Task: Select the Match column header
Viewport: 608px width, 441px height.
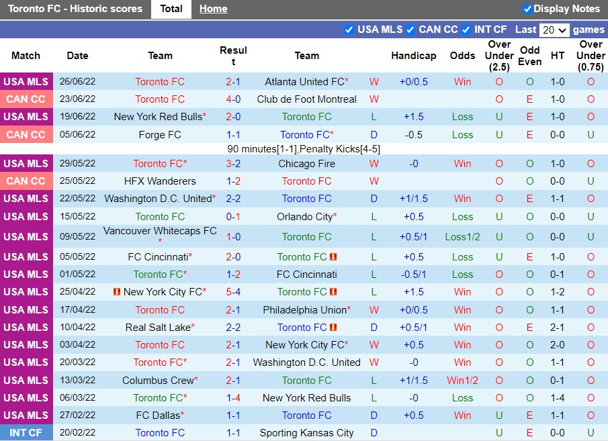Action: [x=26, y=56]
